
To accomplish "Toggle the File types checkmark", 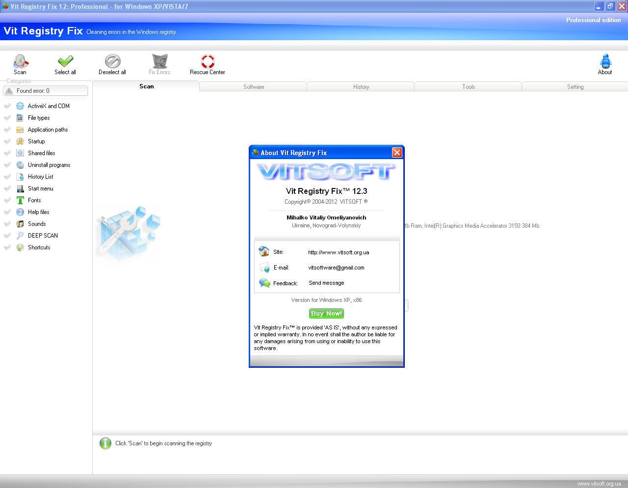I will point(7,118).
